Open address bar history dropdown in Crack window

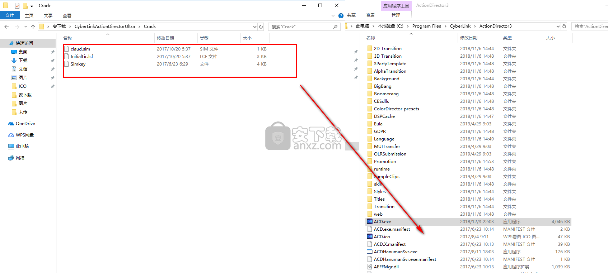255,27
